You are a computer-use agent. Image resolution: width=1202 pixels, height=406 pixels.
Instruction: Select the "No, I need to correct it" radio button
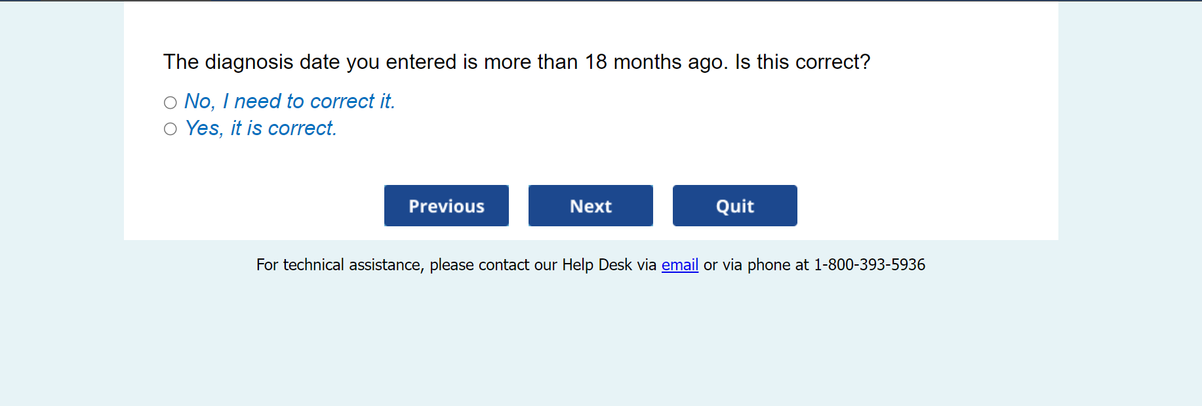(x=170, y=102)
